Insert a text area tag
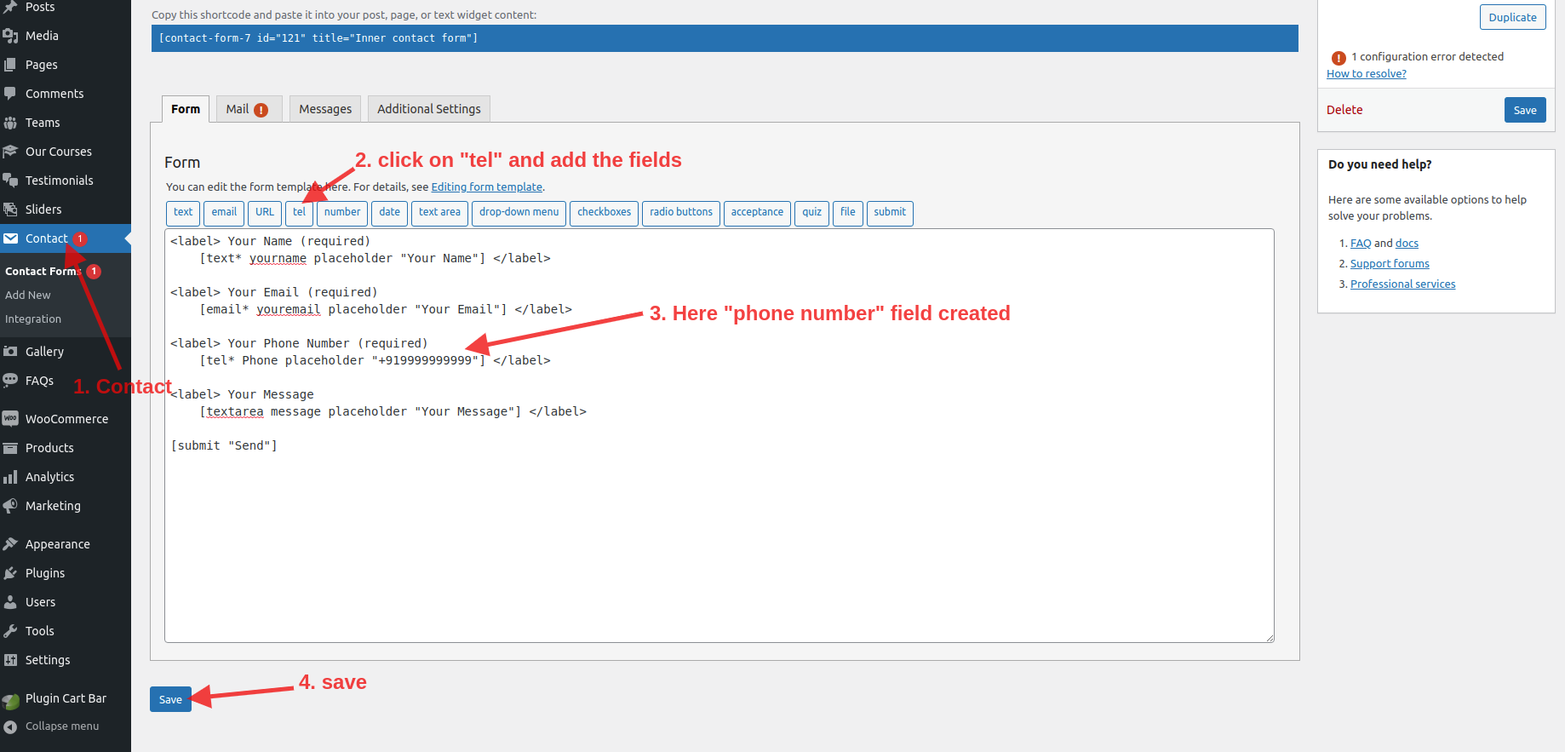 pos(439,213)
